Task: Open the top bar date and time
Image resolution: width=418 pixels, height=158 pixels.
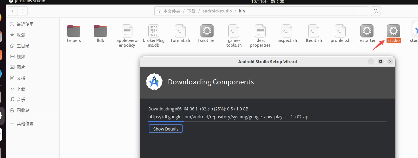Action: pos(268,1)
